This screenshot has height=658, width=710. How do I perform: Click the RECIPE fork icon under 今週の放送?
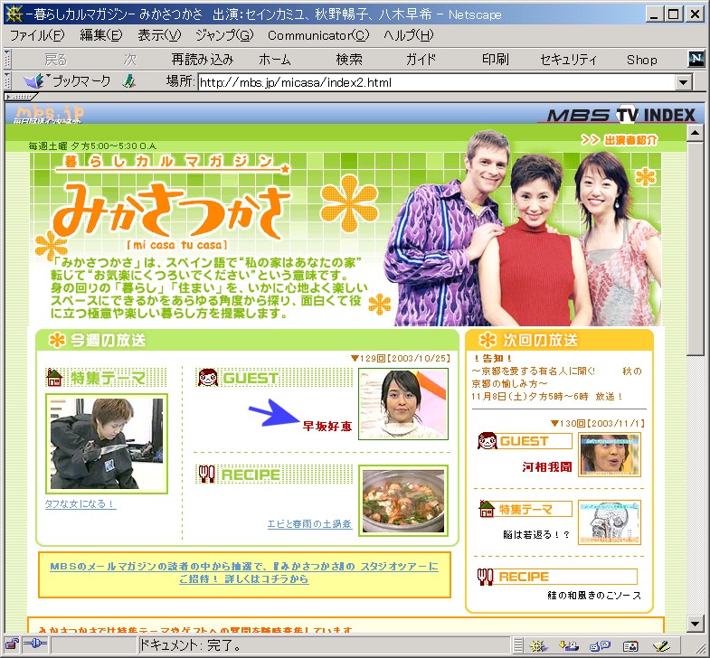[206, 474]
